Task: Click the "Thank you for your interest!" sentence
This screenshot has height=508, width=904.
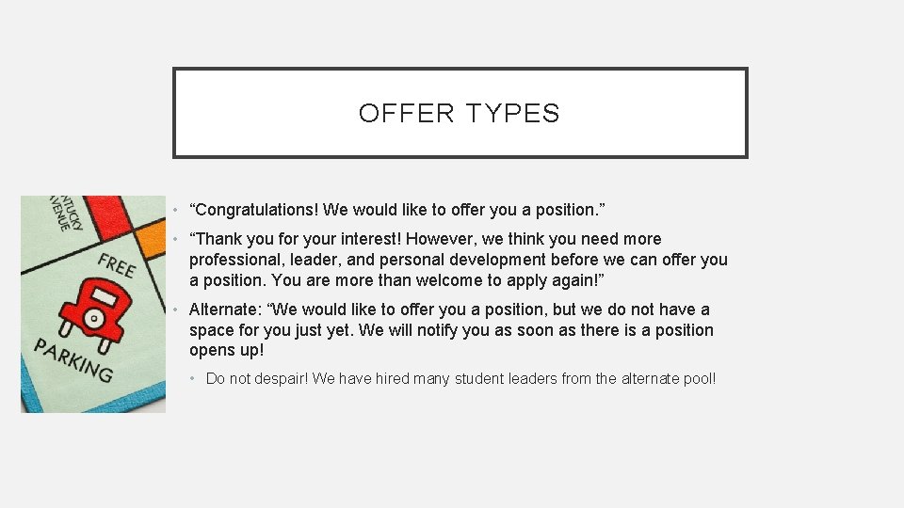Action: click(295, 238)
